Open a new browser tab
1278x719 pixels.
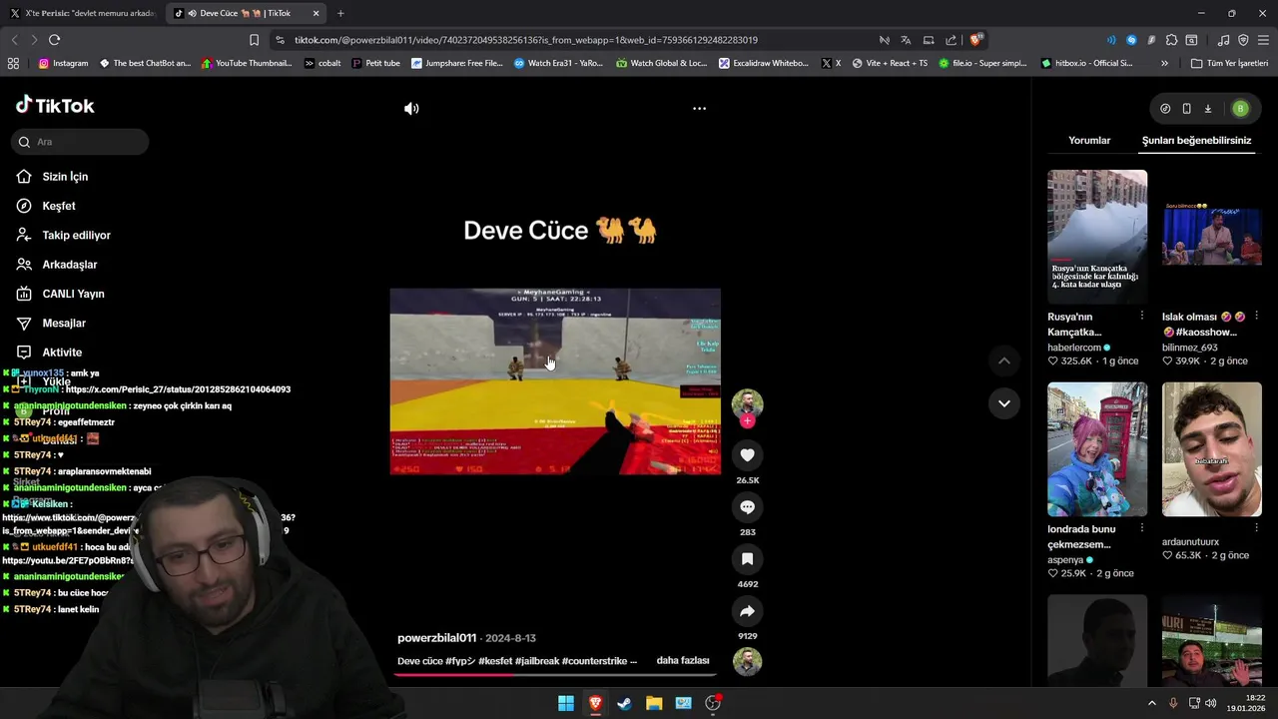tap(340, 13)
